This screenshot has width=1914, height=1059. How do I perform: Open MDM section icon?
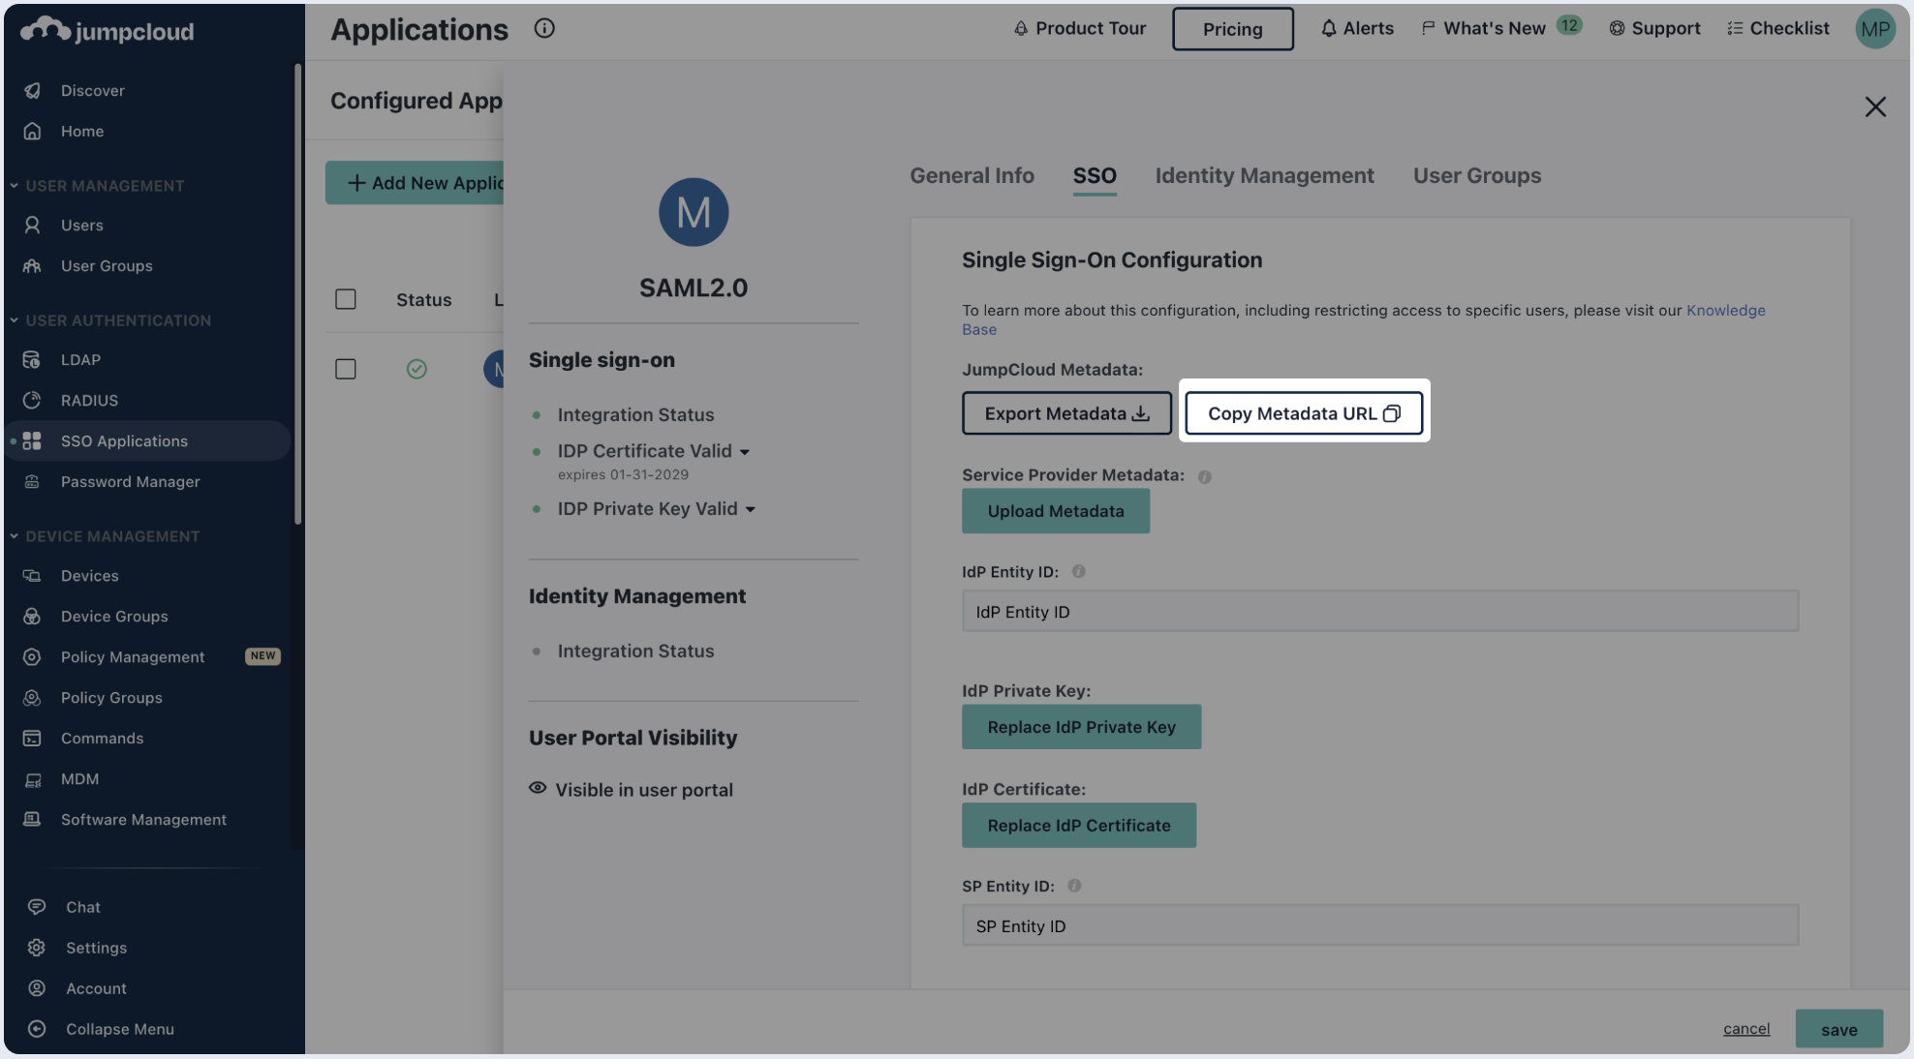tap(32, 779)
